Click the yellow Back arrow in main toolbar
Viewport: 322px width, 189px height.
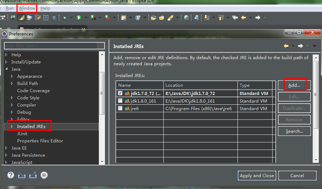244,18
